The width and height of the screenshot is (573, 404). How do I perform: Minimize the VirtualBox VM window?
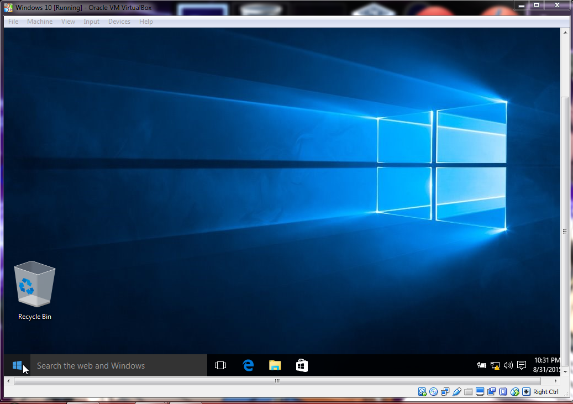point(522,5)
